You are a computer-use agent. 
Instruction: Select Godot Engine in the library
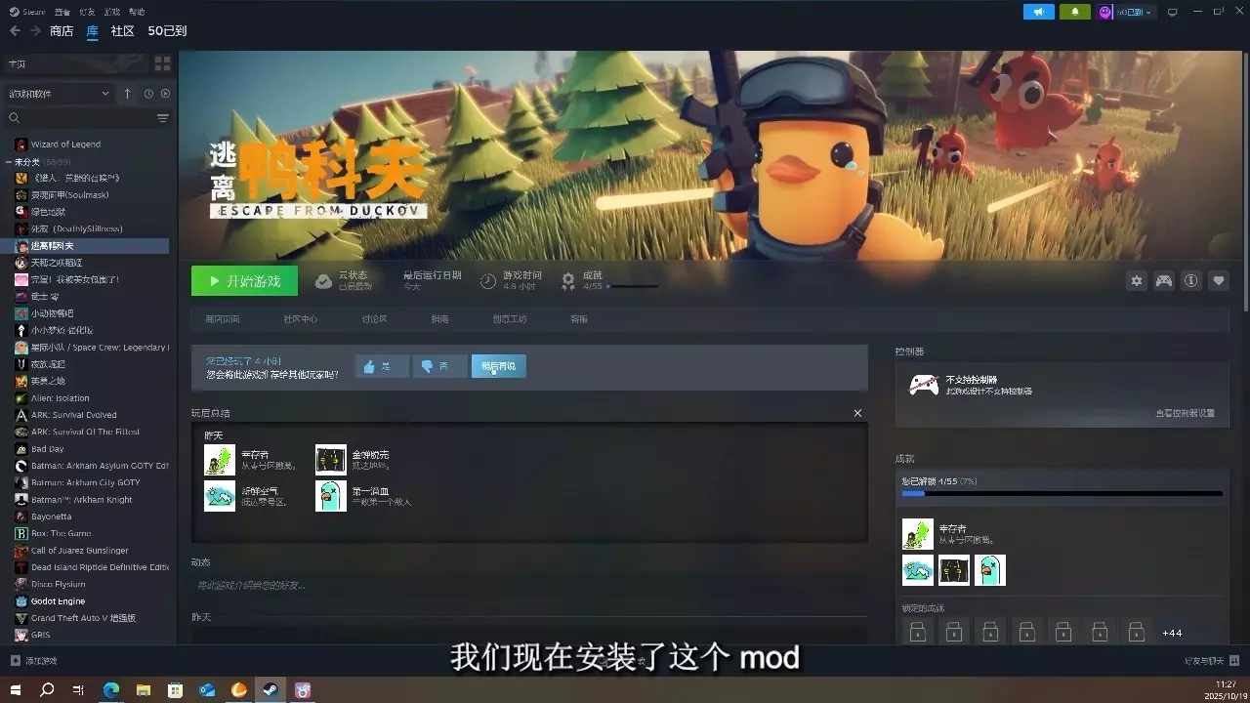(58, 601)
